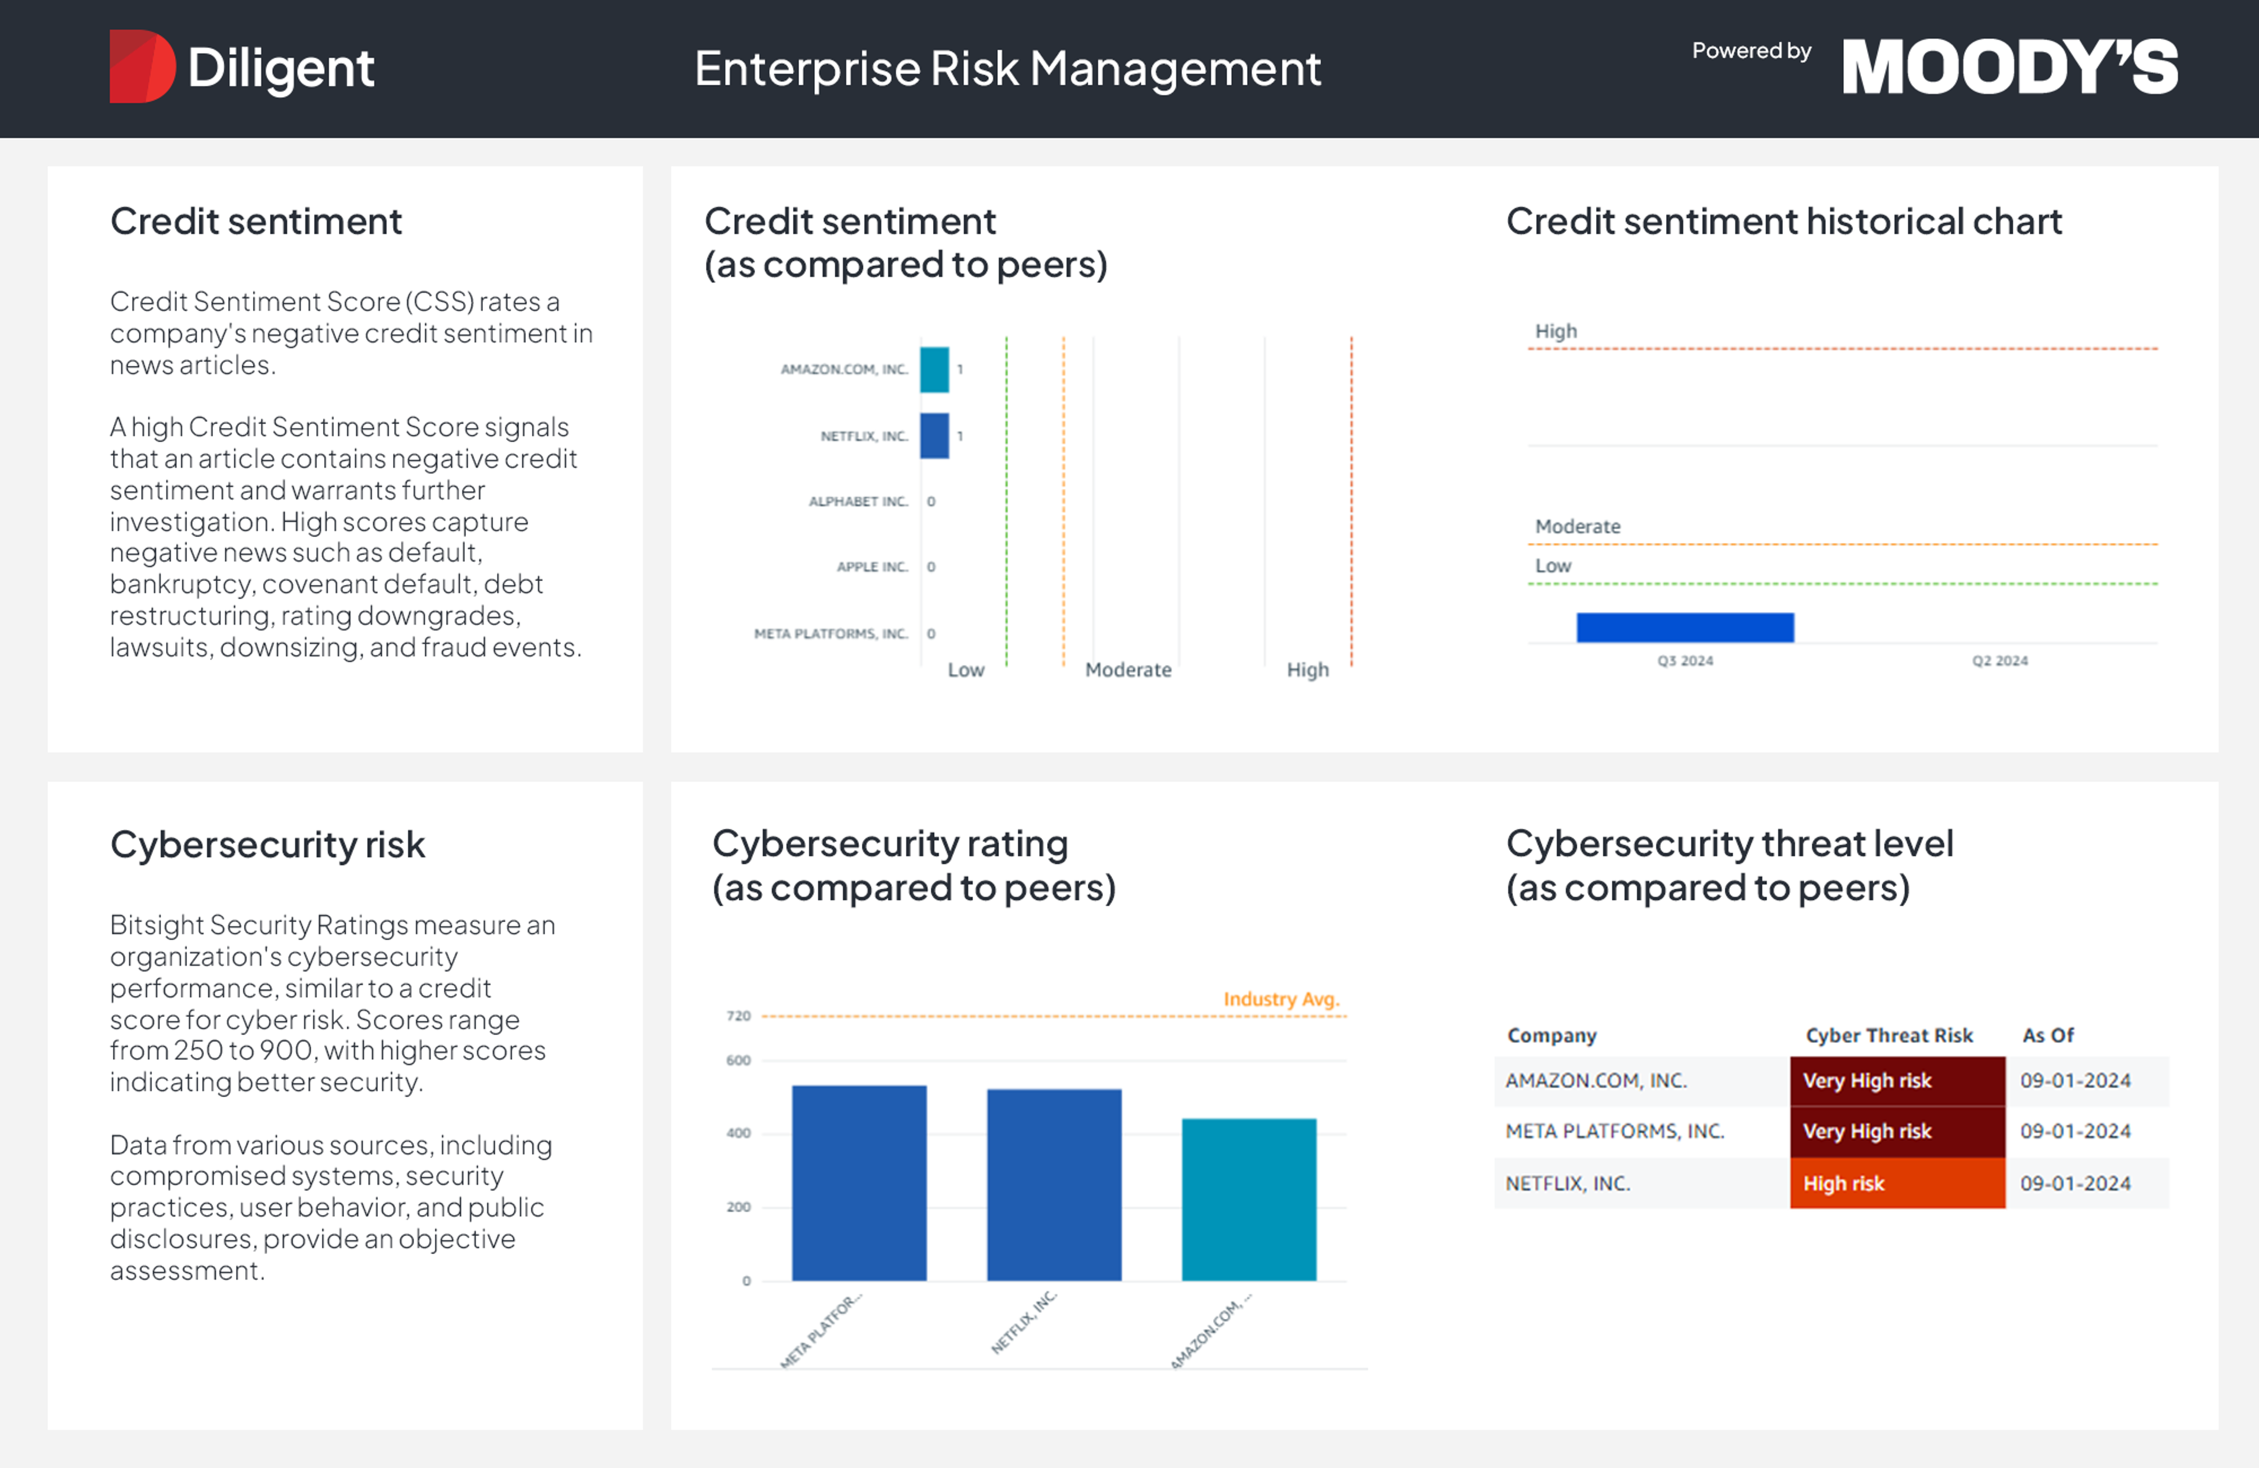
Task: Click the META PLATFORMS, INC. label in the credit sentiment chart
Action: coord(831,633)
